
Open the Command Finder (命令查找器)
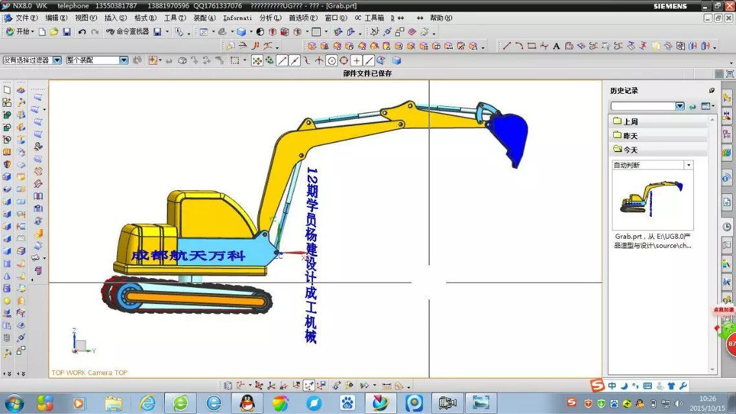(x=127, y=32)
